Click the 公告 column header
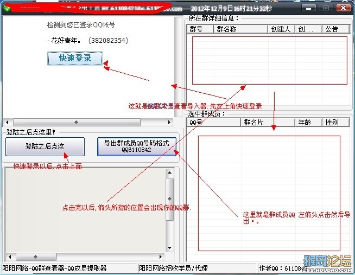The width and height of the screenshot is (355, 275). coord(335,29)
